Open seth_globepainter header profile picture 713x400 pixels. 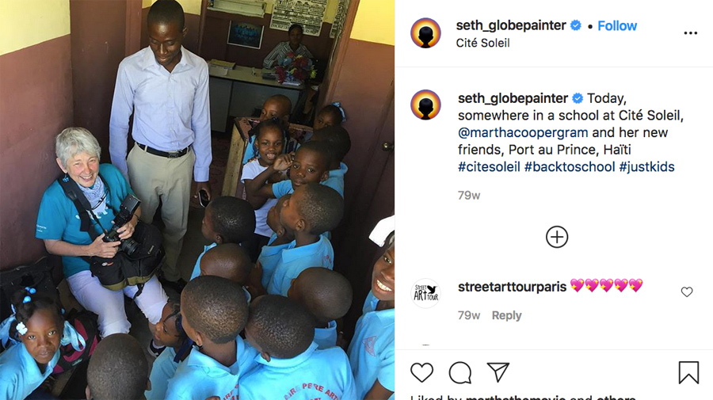(425, 32)
